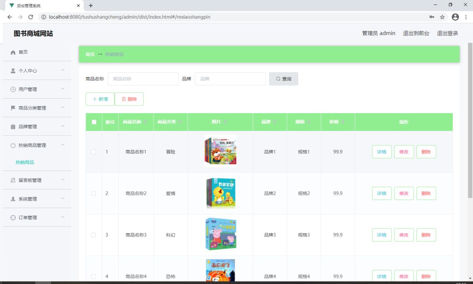Reload the page in browser

click(x=31, y=17)
